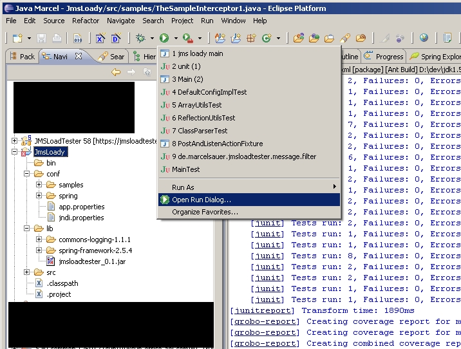Open the Navigate menu
461x349 pixels.
[x=121, y=21]
